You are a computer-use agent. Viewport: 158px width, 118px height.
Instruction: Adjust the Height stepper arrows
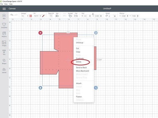click(101, 16)
